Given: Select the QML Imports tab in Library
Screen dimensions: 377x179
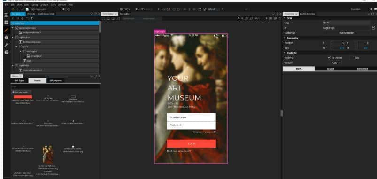Looking at the screenshot, I should pos(55,81).
